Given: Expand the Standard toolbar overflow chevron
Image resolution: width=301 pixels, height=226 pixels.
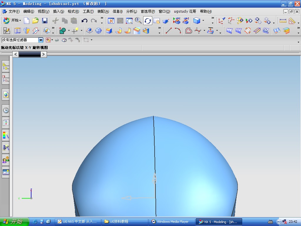Looking at the screenshot, I should 102,18.
